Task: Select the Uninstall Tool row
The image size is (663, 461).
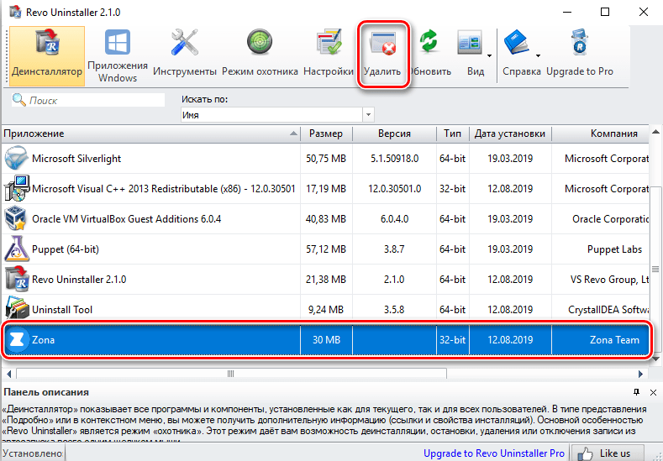Action: (x=325, y=310)
